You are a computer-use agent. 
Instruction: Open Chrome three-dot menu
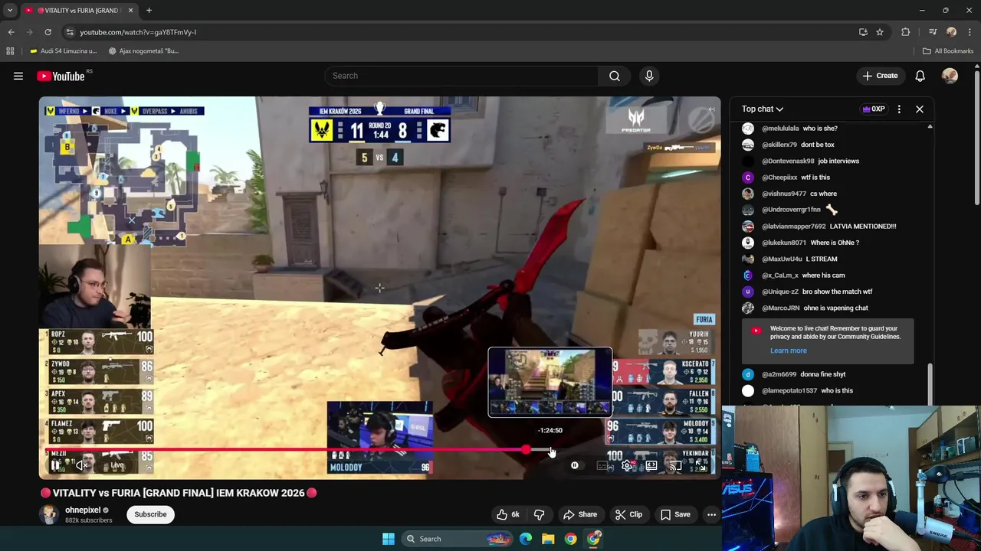click(970, 32)
